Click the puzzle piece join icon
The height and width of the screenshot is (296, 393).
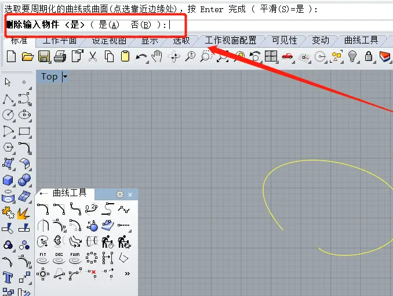click(8, 212)
